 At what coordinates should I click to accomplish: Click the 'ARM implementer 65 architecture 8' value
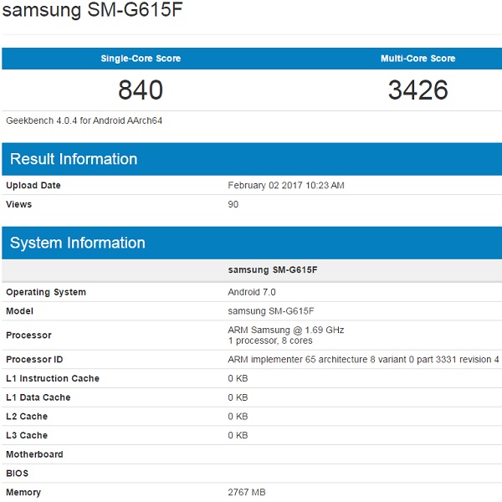point(363,359)
